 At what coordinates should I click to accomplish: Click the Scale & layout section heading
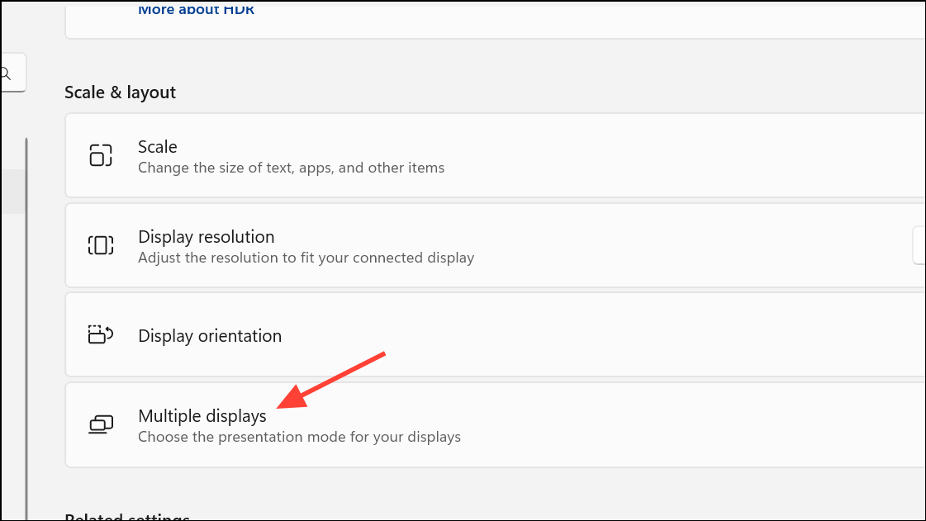coord(120,92)
